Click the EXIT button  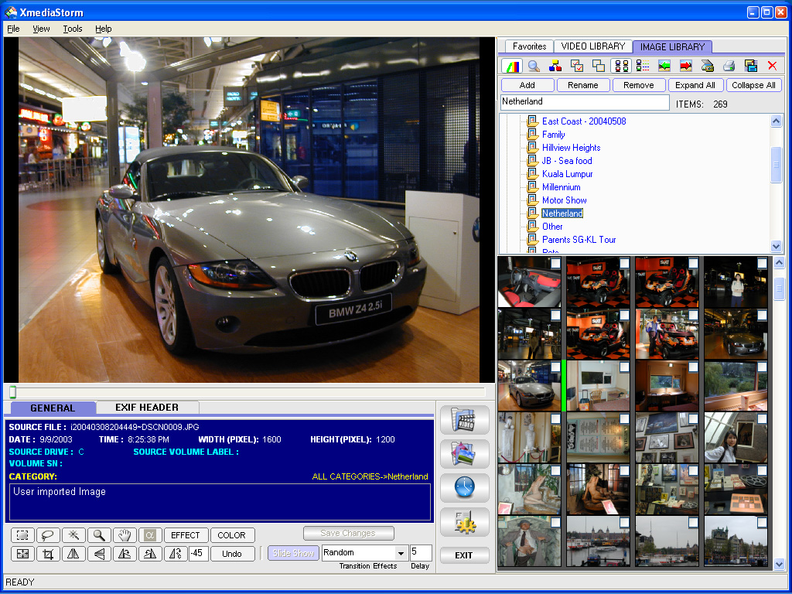[x=464, y=555]
